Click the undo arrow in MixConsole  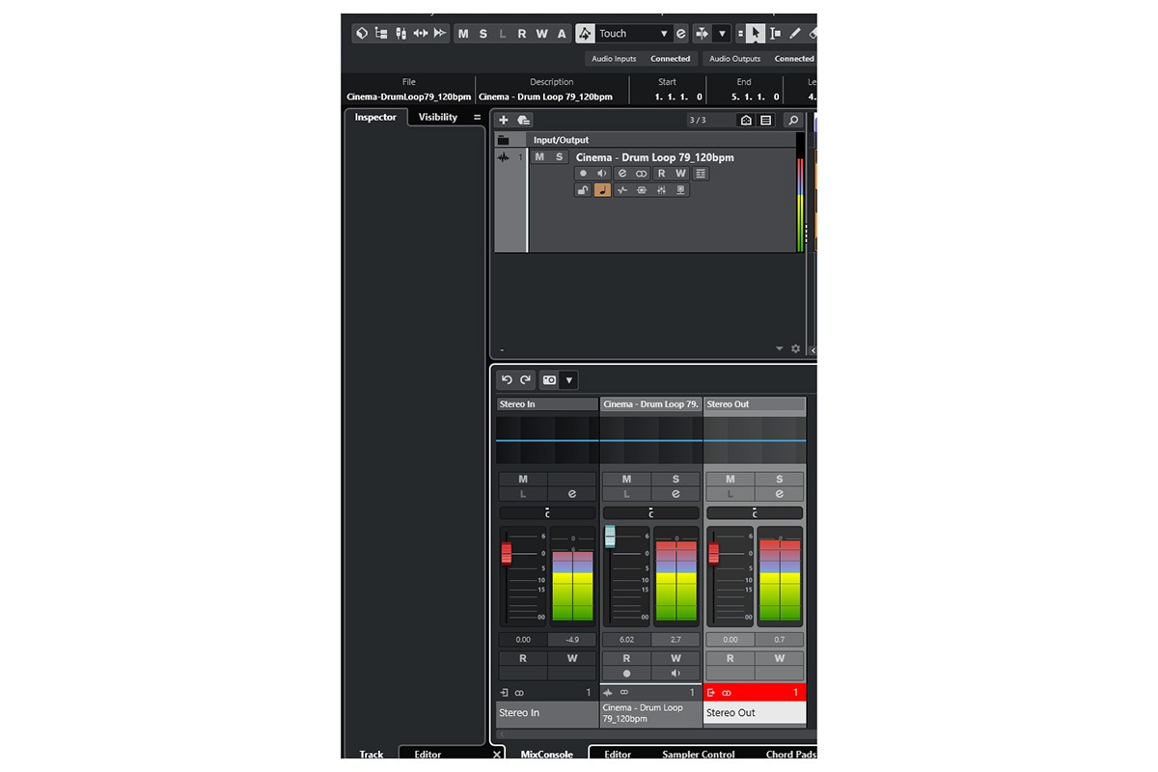(x=507, y=380)
